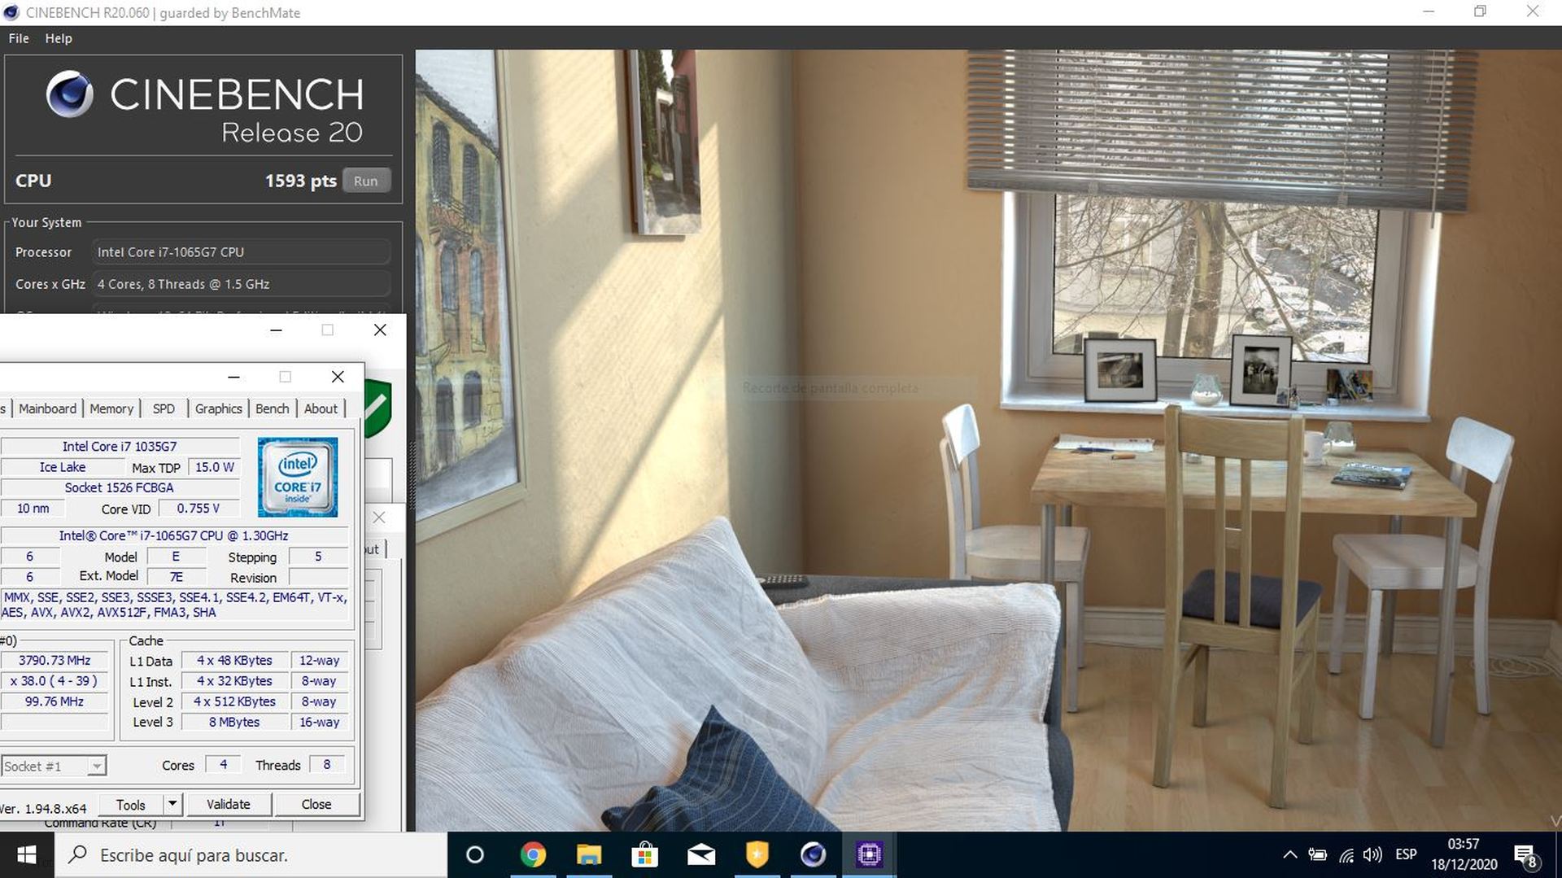Click the Level 2 4 x 512 KBytes value

[x=234, y=701]
